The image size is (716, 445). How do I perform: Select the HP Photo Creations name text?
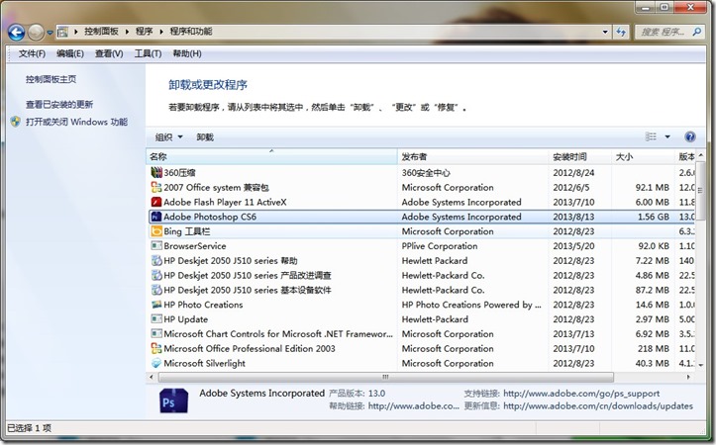coord(203,305)
